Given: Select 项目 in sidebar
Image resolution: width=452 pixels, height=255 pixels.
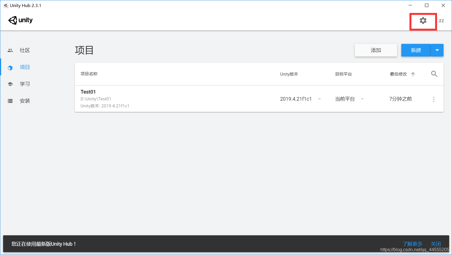Looking at the screenshot, I should pyautogui.click(x=25, y=67).
